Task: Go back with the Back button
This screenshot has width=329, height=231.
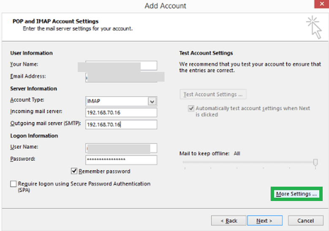Action: (x=228, y=220)
